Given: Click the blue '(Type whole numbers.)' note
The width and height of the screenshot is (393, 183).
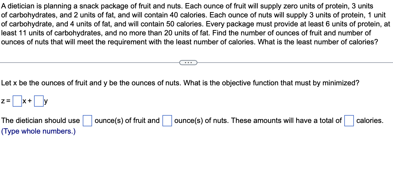Looking at the screenshot, I should point(37,131).
